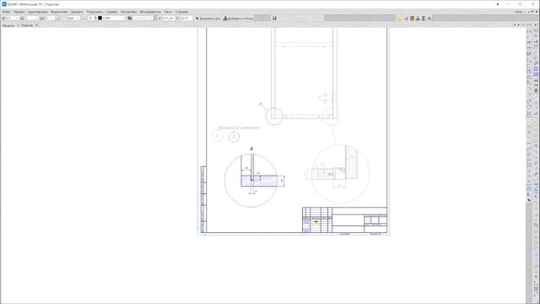
Task: Click the light bulb layer visibility icon
Action: pyautogui.click(x=90, y=18)
